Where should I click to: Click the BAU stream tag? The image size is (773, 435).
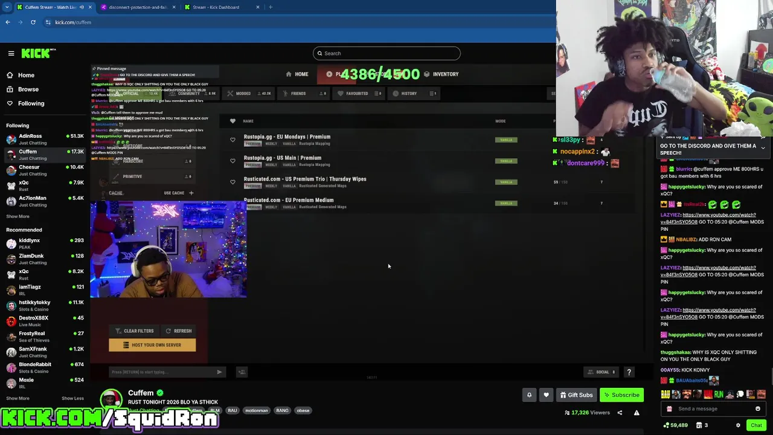(x=233, y=411)
